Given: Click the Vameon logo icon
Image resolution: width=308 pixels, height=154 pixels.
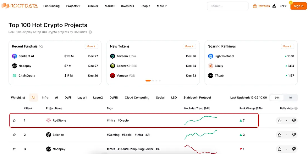Looking at the screenshot, I should click(113, 76).
